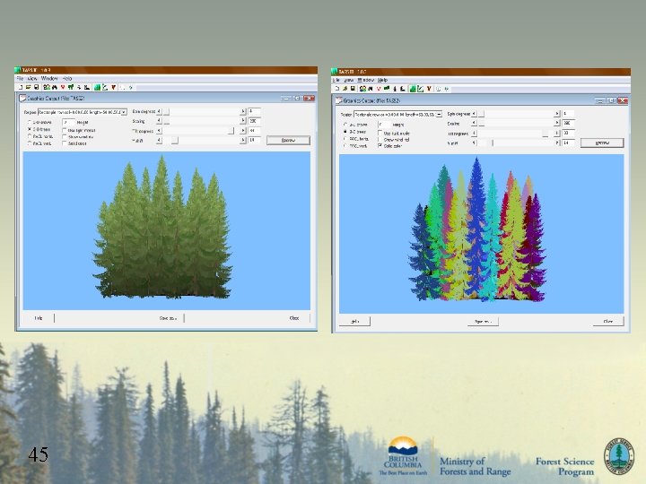Click Open folder icon in colored-trees window toolbar
The width and height of the screenshot is (646, 484).
[345, 89]
